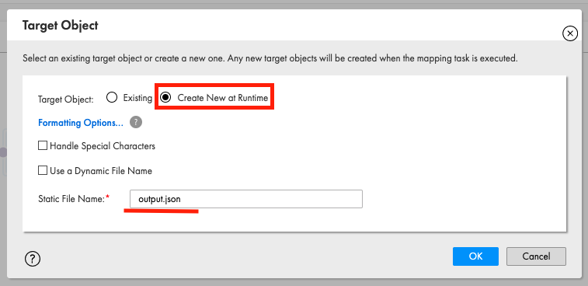Open help icon beside Formatting Options
588x286 pixels.
[x=136, y=122]
